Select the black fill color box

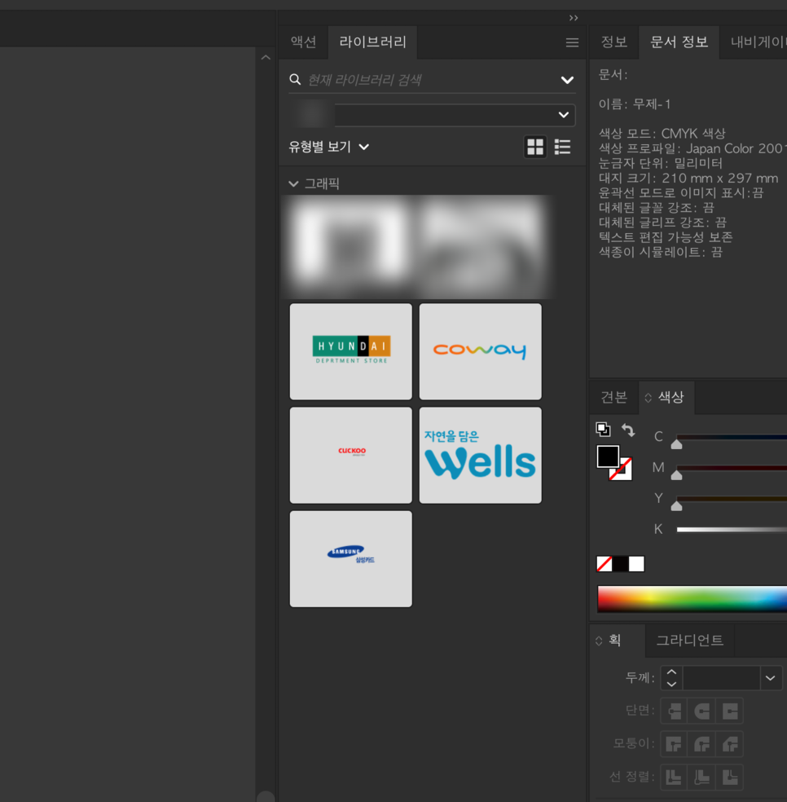pos(608,456)
